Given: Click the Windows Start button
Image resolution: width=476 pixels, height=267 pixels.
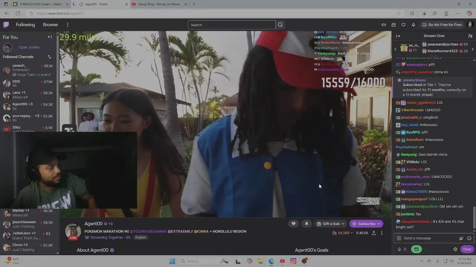Looking at the screenshot, I should (x=172, y=261).
